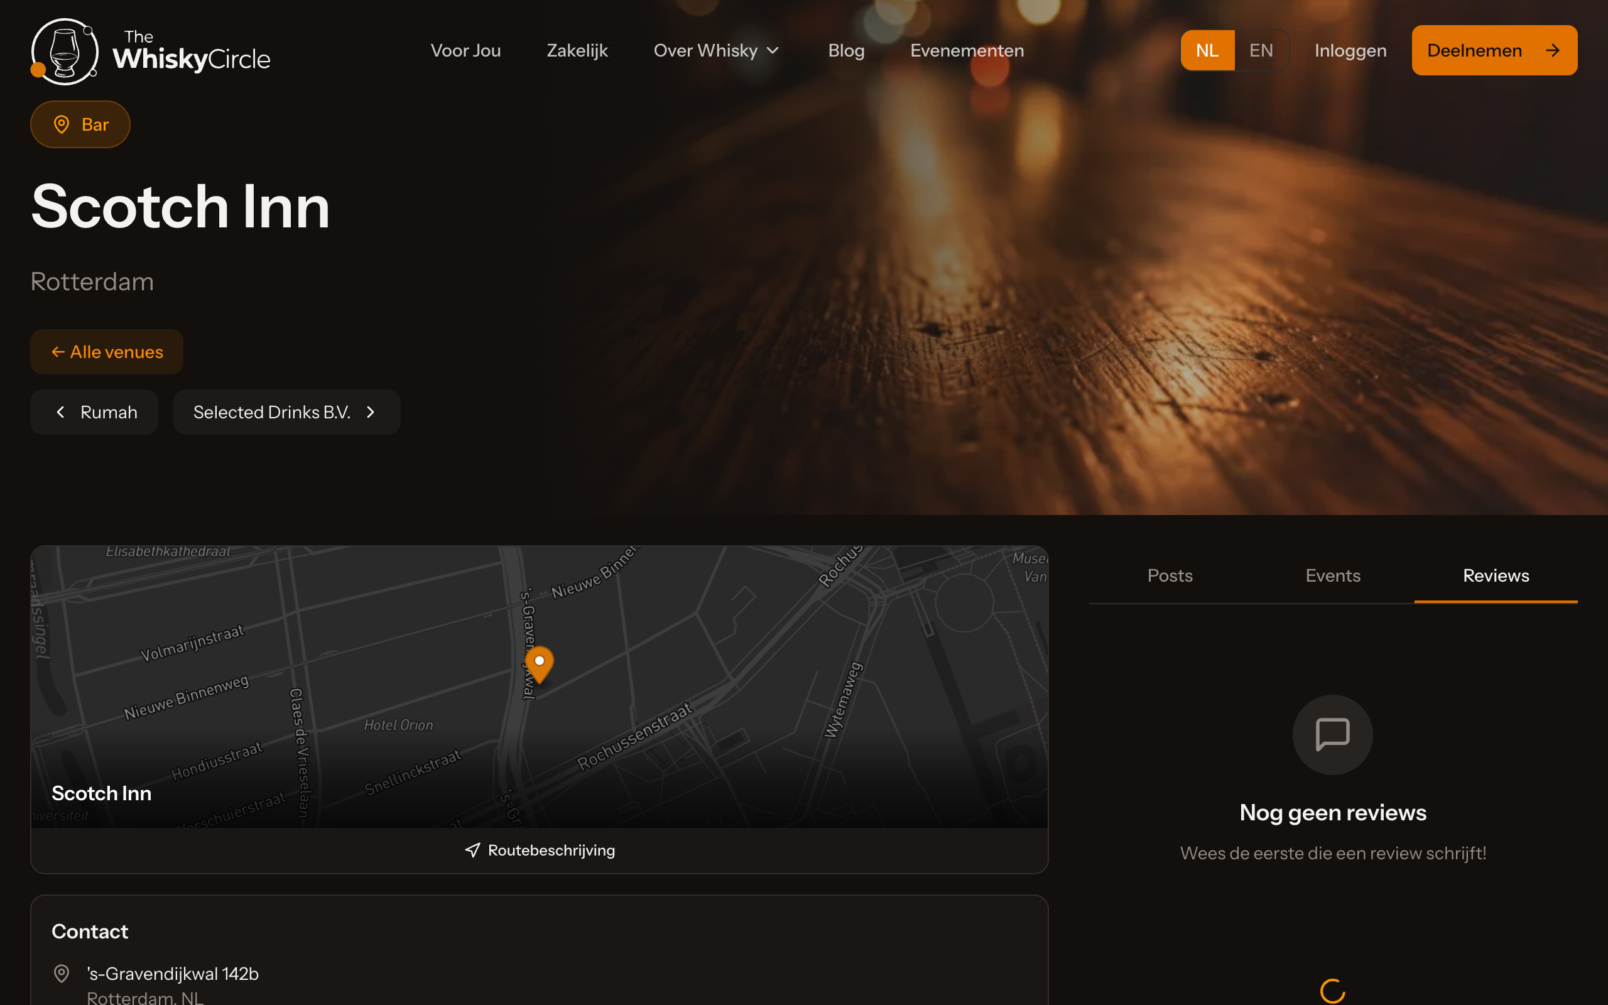This screenshot has width=1608, height=1005.
Task: Open The WhiskyCircle logo home link
Action: [x=151, y=51]
